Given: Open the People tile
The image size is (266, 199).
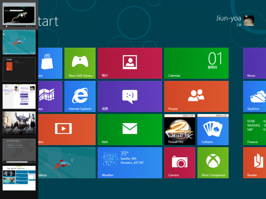Looking at the screenshot, I should tap(196, 96).
